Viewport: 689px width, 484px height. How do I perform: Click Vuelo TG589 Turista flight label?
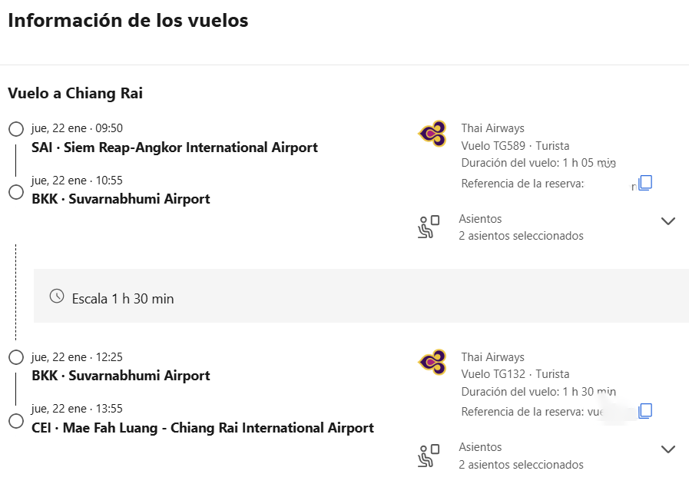tap(515, 145)
